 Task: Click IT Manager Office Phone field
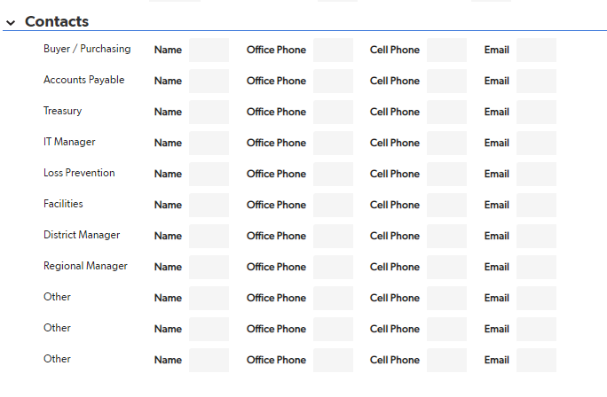(x=334, y=143)
